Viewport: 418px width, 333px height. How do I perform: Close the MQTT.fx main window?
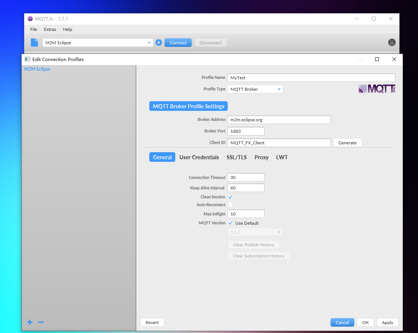[x=391, y=19]
